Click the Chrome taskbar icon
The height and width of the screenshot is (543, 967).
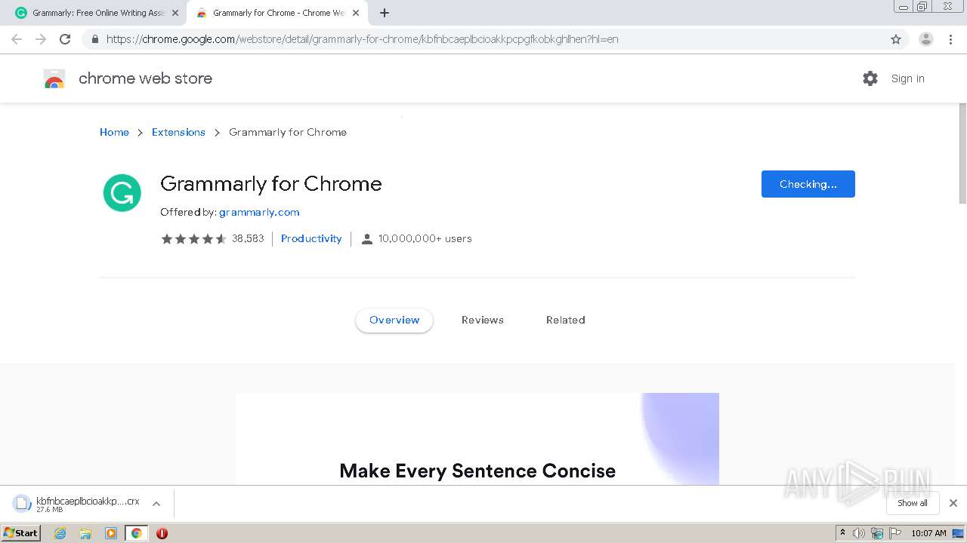coord(136,533)
